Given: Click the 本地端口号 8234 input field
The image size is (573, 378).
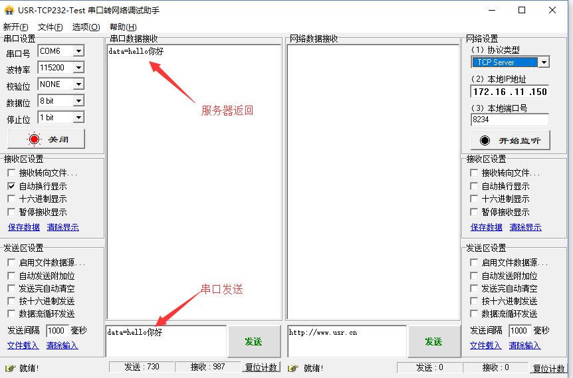Looking at the screenshot, I should click(509, 120).
